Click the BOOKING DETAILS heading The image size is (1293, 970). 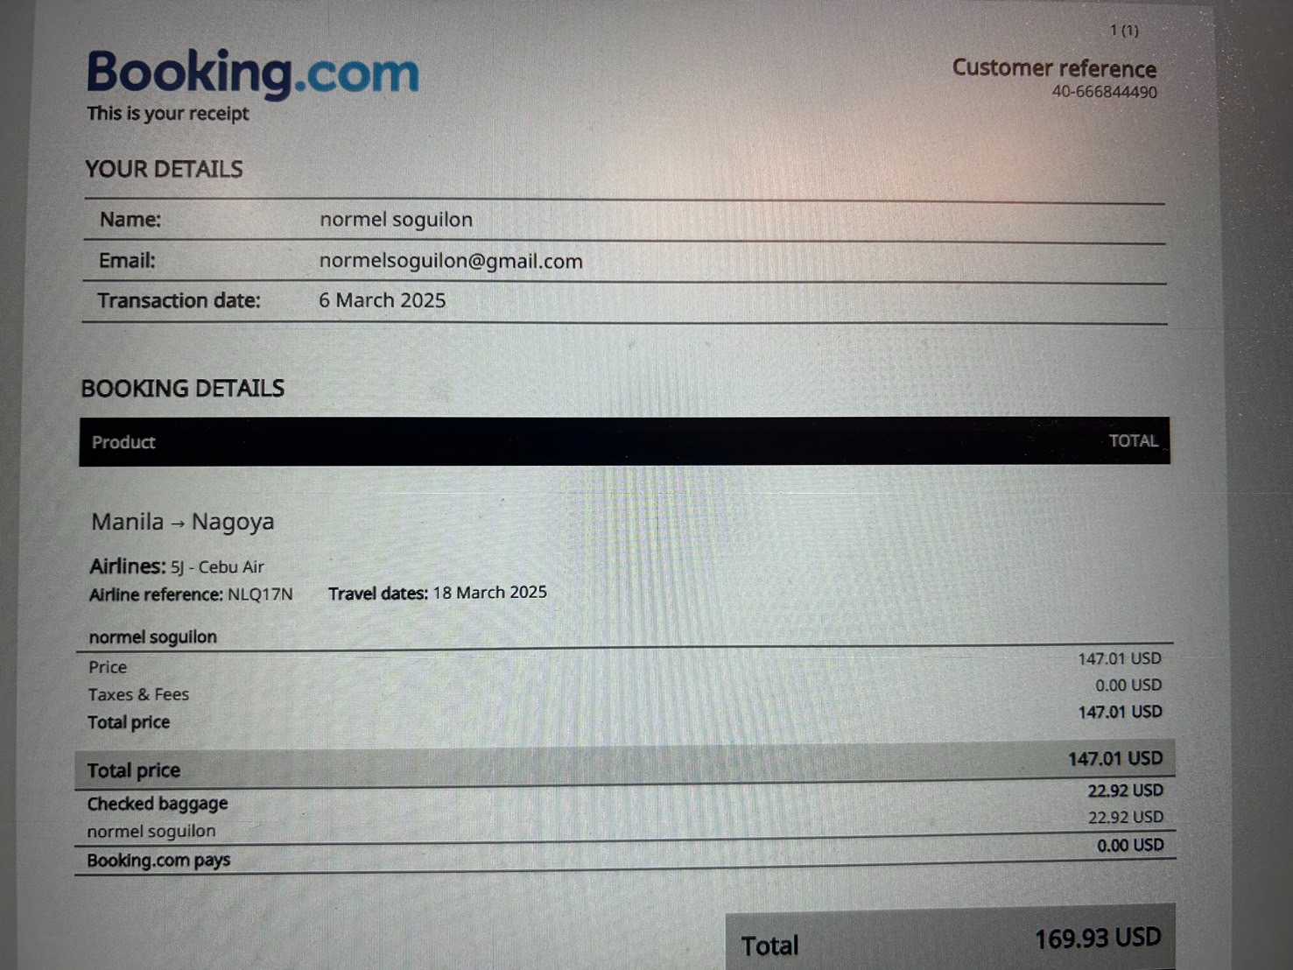pos(182,388)
